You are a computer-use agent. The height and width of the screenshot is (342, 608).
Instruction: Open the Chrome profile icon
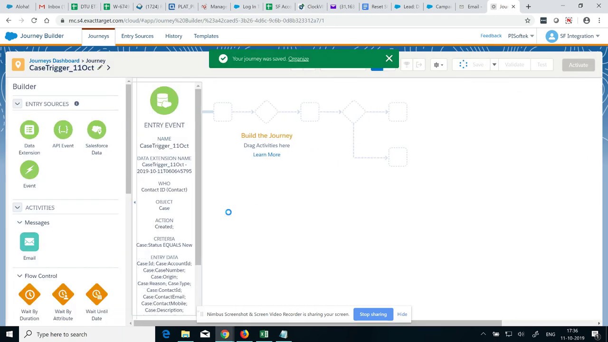coord(587,20)
